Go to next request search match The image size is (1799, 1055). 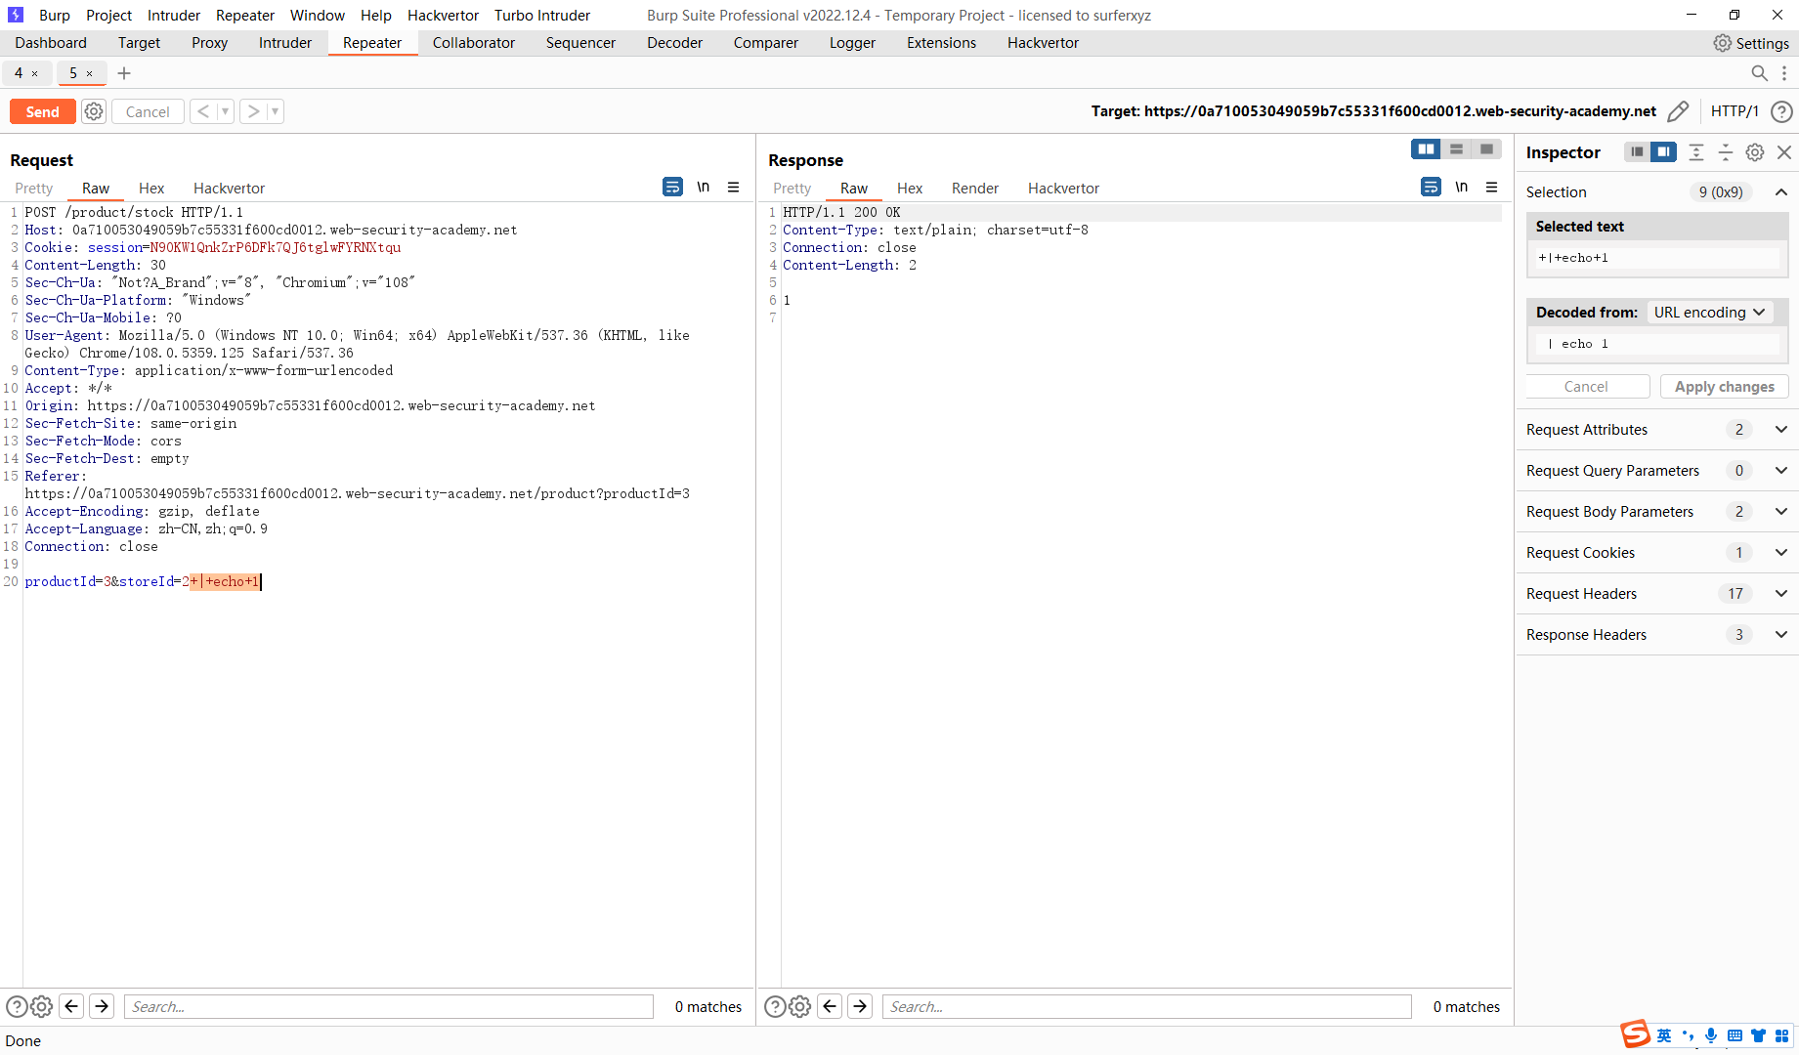pyautogui.click(x=102, y=1006)
